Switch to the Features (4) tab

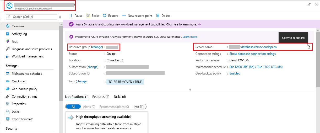point(101,97)
